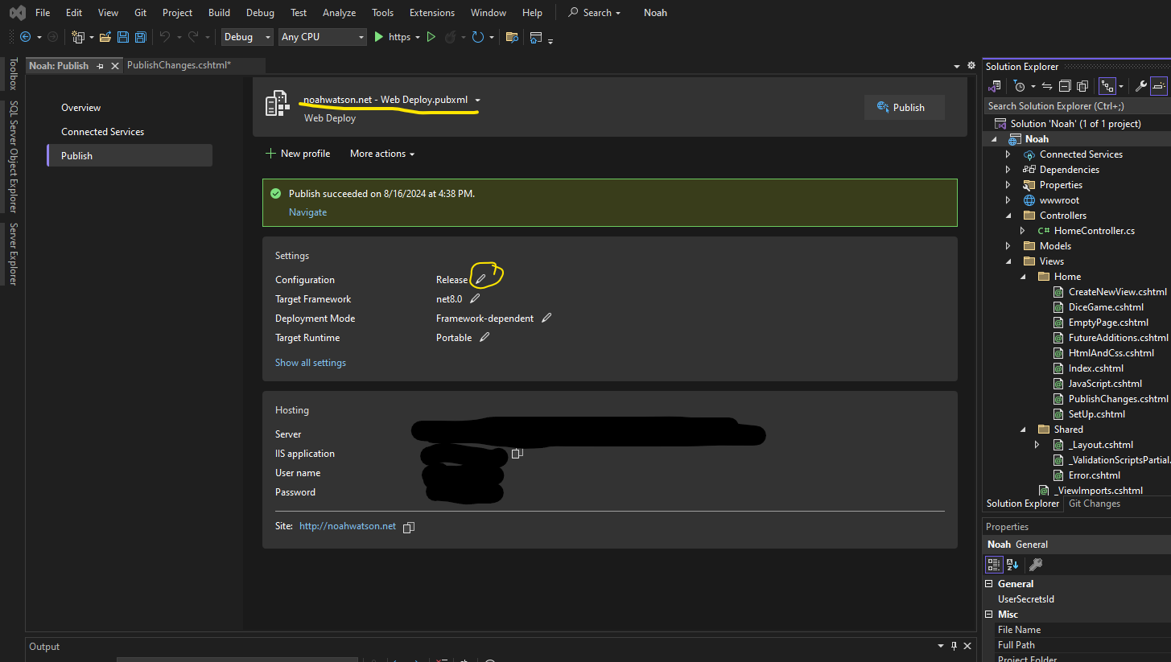The image size is (1171, 662).
Task: Open the More actions dropdown
Action: click(x=382, y=154)
